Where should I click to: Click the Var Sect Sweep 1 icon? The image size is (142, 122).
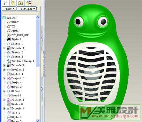pos(9,61)
